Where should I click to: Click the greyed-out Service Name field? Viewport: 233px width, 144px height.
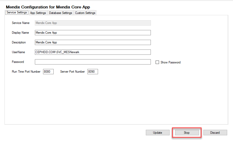(93, 23)
